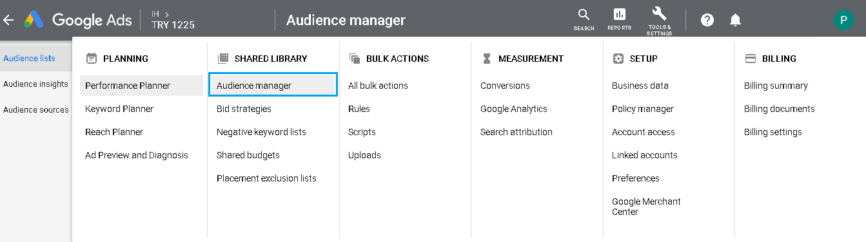866x242 pixels.
Task: Open the notifications bell
Action: point(735,20)
